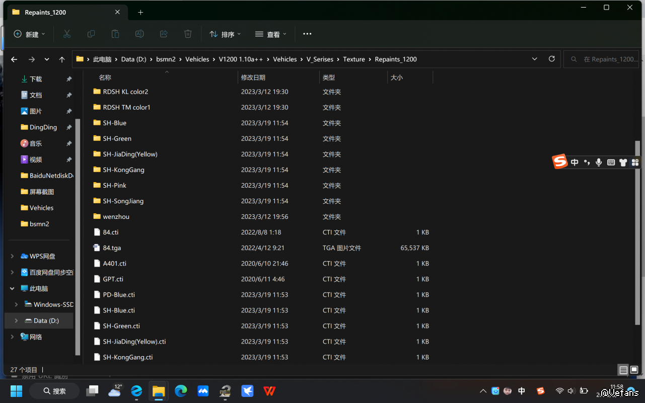Navigate to Texture in the breadcrumb path
645x403 pixels.
[354, 59]
